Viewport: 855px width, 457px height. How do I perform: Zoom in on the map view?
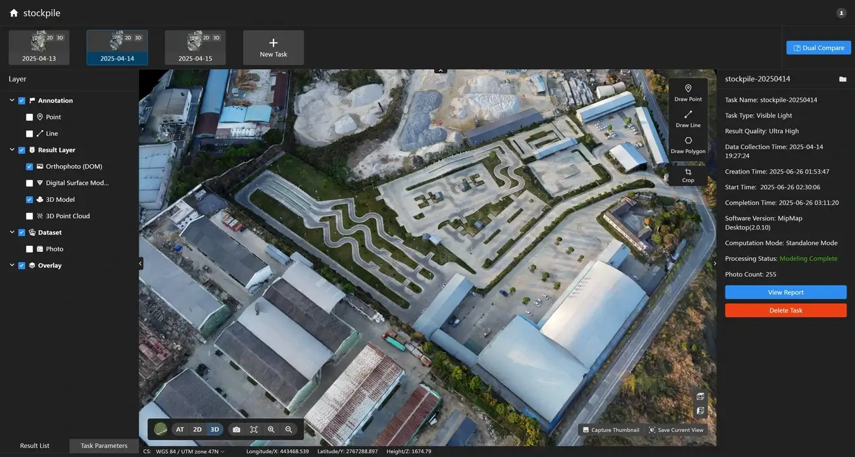tap(271, 429)
